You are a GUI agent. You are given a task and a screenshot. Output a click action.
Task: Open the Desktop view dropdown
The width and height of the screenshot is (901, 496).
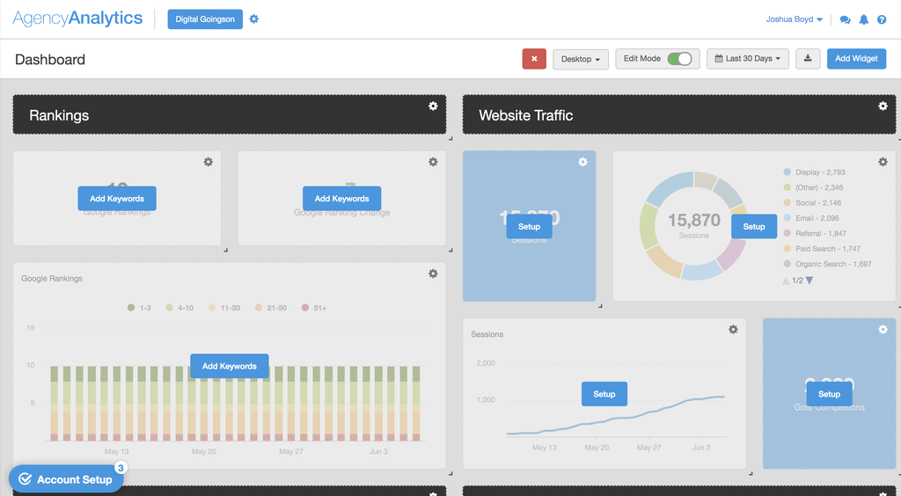pos(581,59)
